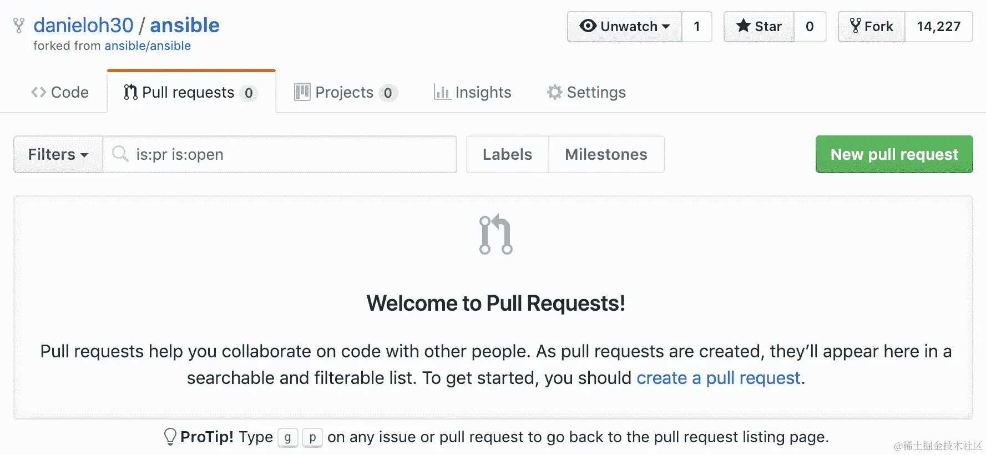Open the Projects tab

(x=346, y=92)
